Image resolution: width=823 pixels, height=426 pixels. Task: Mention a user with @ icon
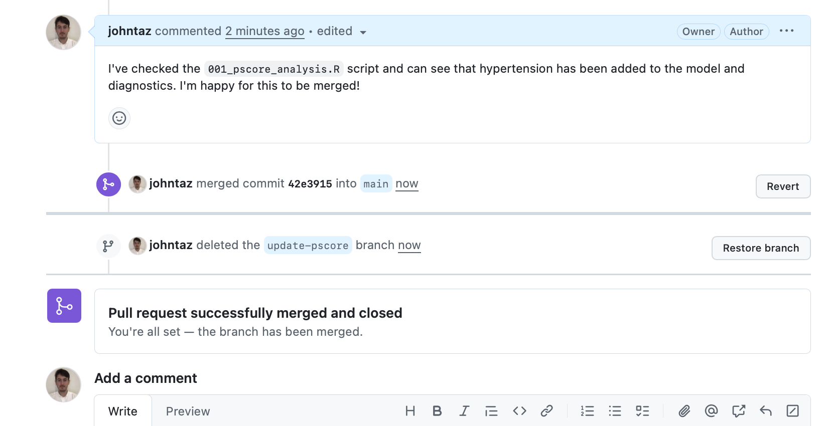[x=711, y=411]
